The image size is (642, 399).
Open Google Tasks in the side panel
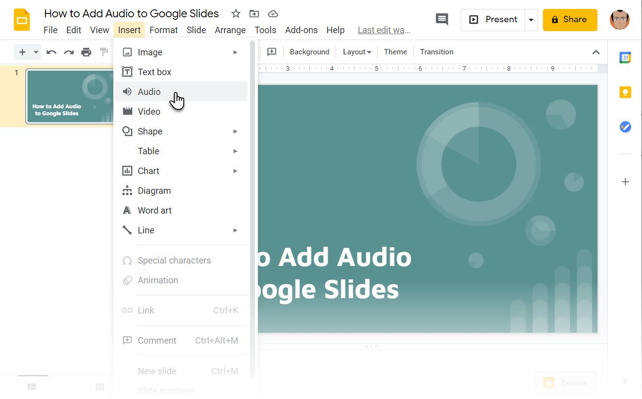[625, 127]
